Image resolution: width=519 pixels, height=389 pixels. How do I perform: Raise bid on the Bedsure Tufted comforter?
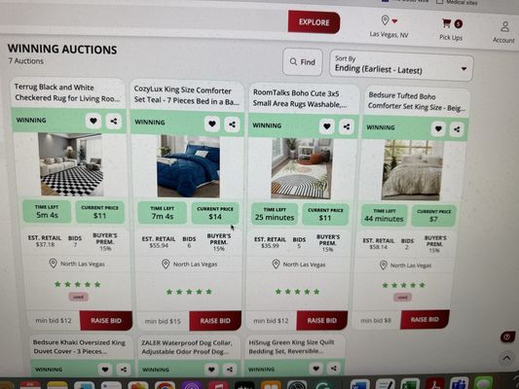[x=425, y=319]
